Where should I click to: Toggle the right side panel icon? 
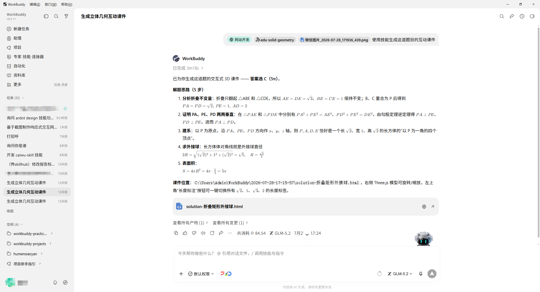pos(532,16)
